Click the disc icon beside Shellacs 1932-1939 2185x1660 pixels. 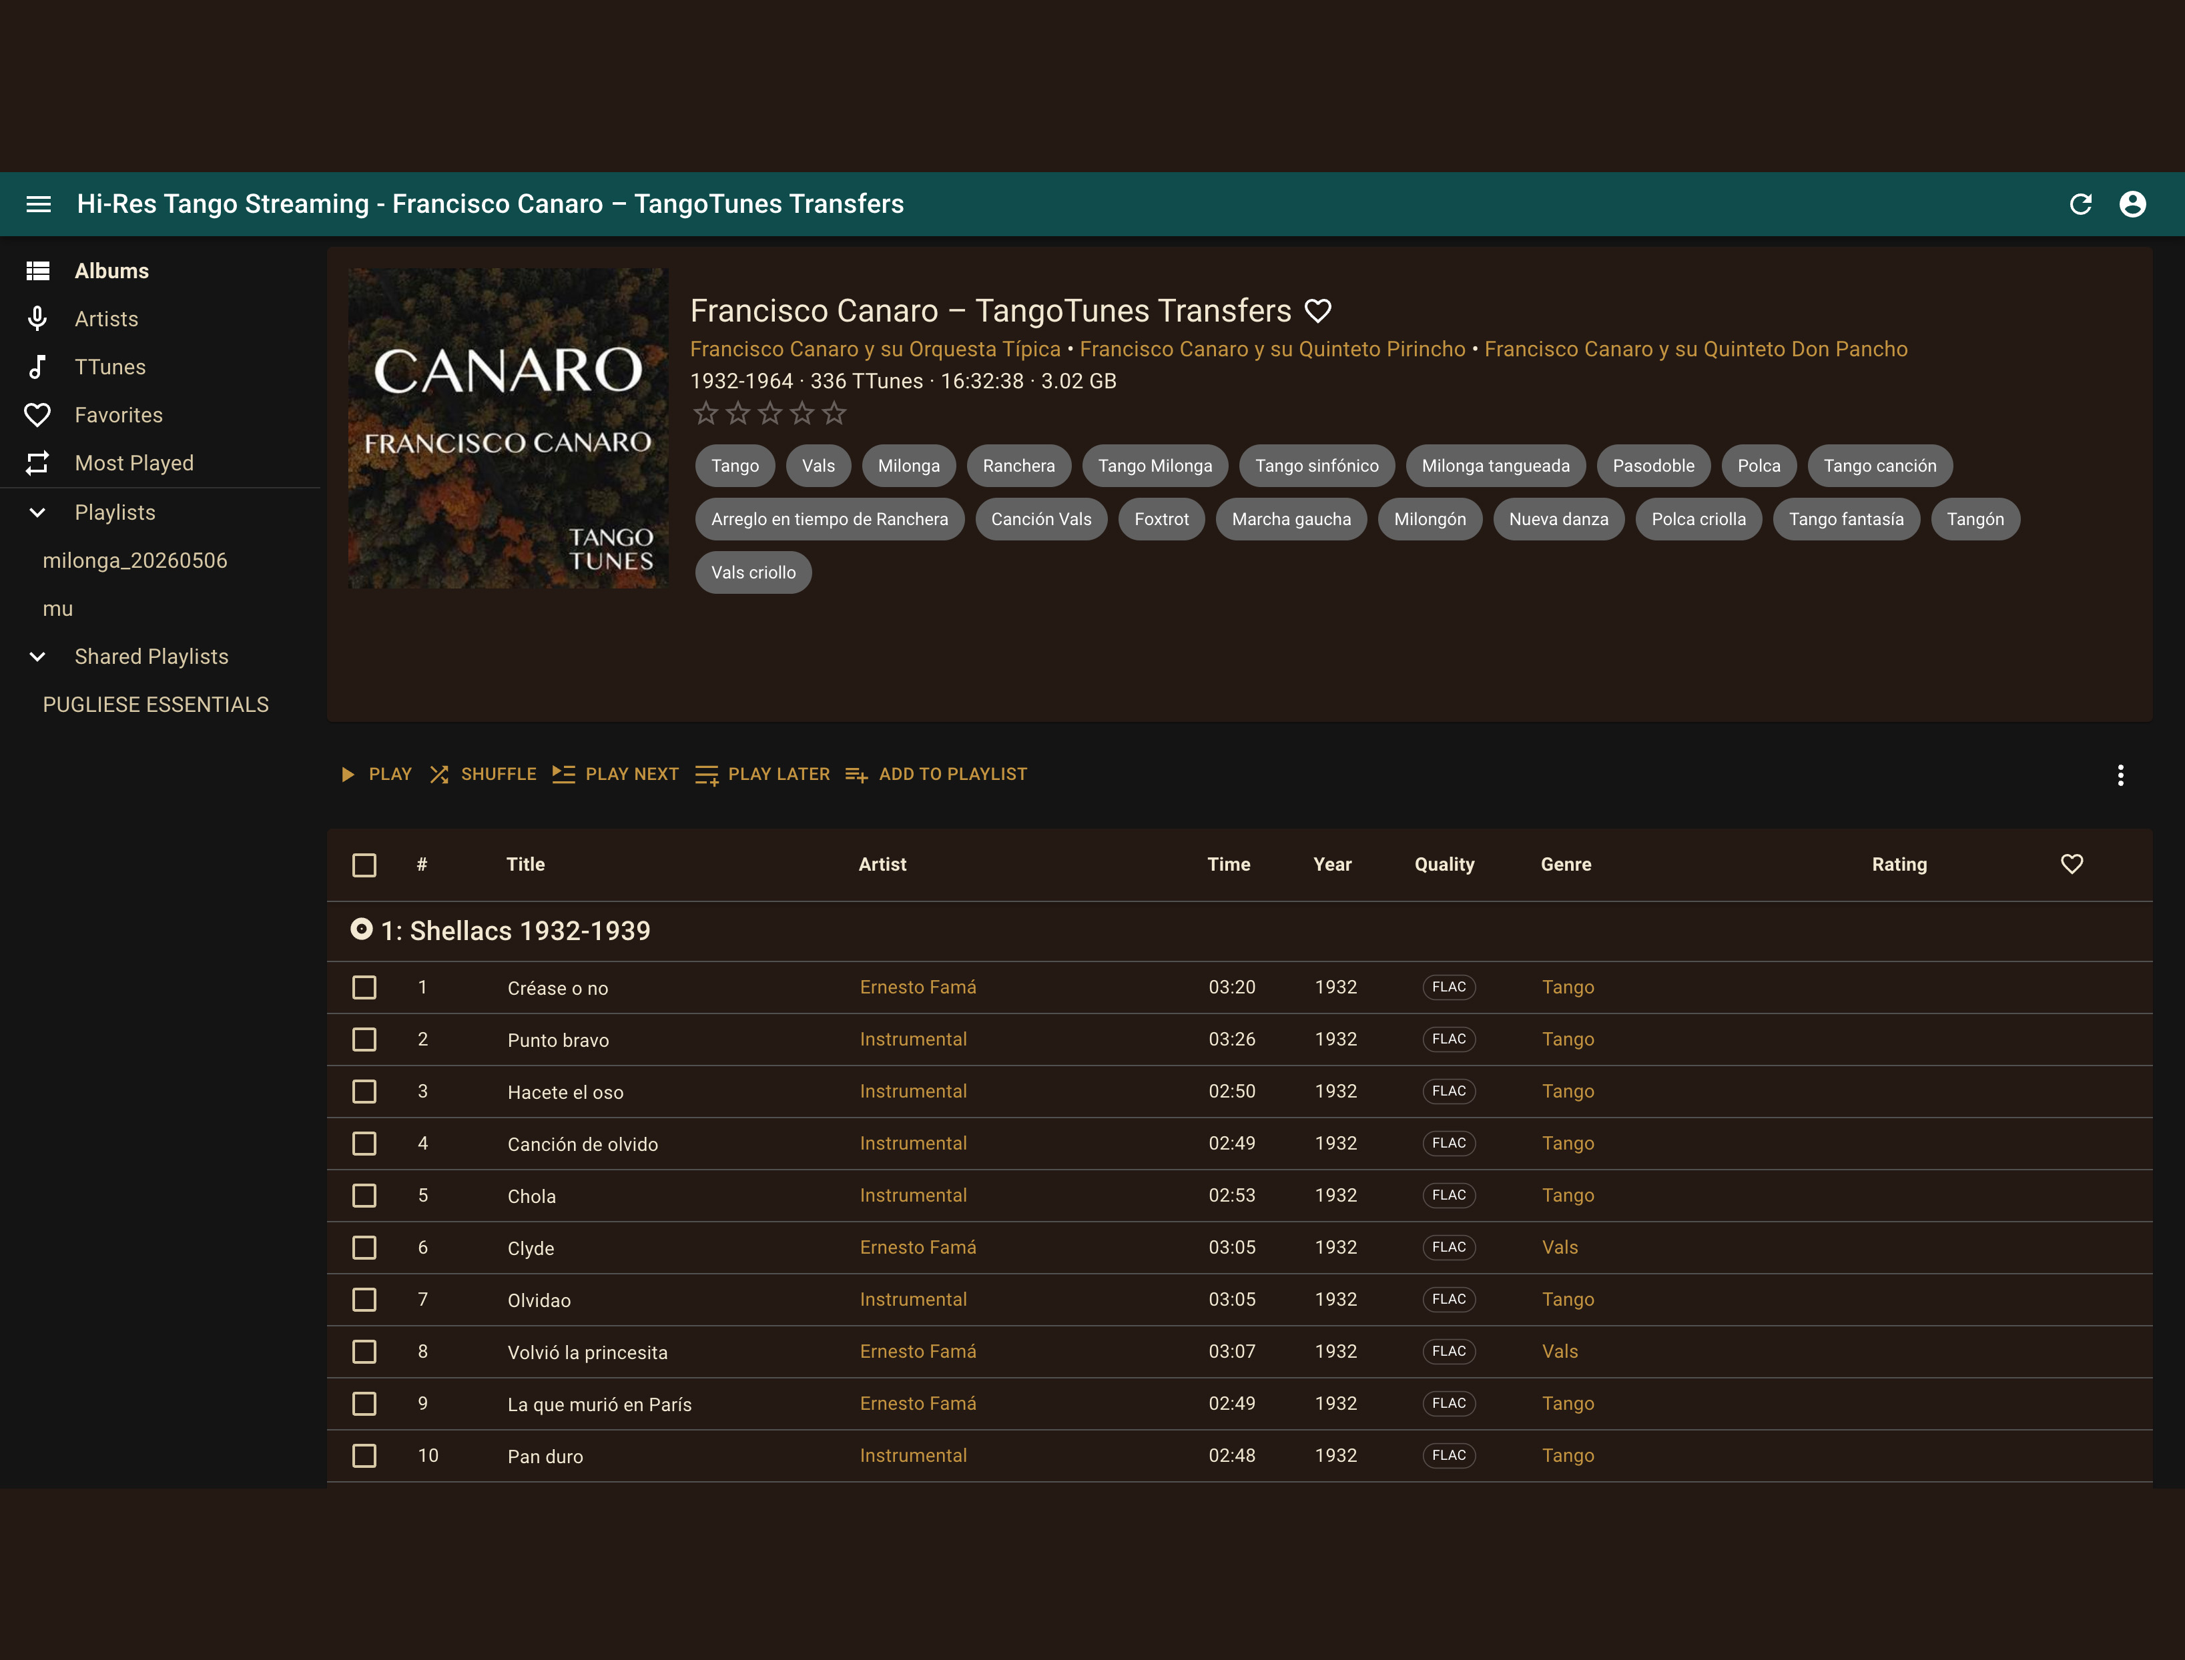[362, 929]
